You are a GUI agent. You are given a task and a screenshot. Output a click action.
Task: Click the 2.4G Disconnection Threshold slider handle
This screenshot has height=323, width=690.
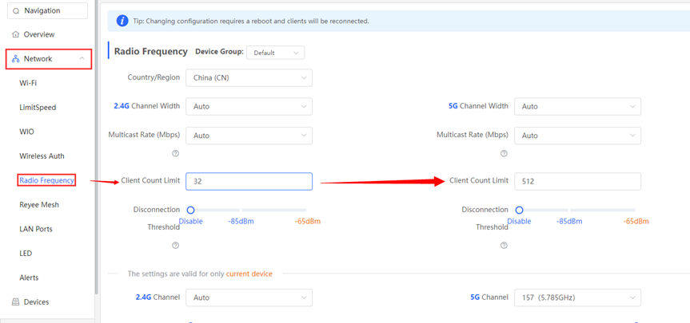pyautogui.click(x=190, y=211)
